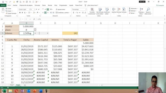Click the thousands separator style icon
Image resolution: width=166 pixels, height=93 pixels.
pos(80,13)
